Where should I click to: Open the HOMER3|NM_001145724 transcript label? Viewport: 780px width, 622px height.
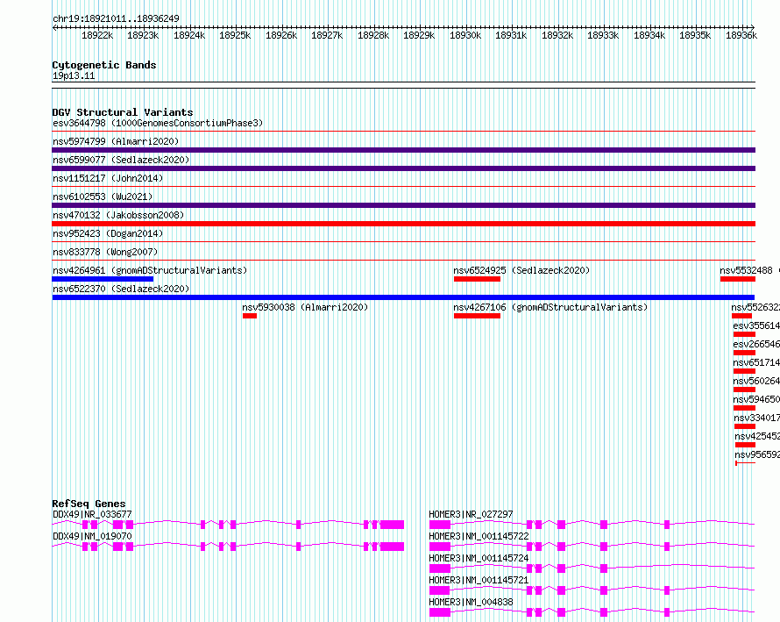pos(479,558)
